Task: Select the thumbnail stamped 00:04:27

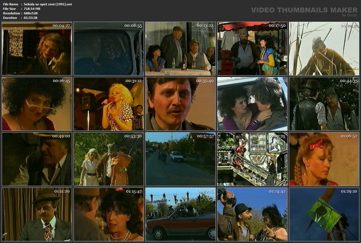Action: click(37, 49)
